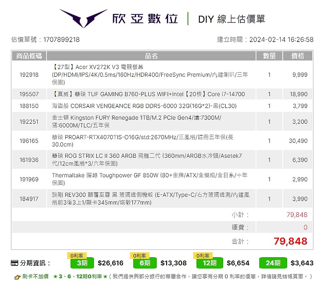Click the PROART-RTX4070TIS product name
This screenshot has width=320, height=286.
(x=142, y=141)
